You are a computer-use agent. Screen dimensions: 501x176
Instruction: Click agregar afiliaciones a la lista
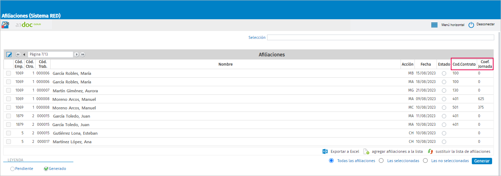tap(397, 151)
